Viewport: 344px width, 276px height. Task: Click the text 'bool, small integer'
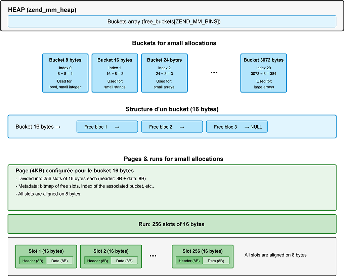click(x=65, y=87)
